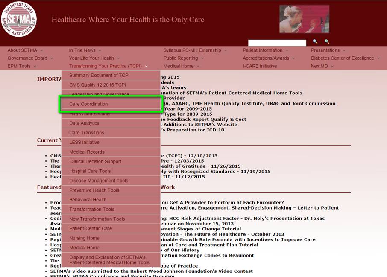Select Medical Home in the TCPI dropdown
Viewport: 387px width, 277px height.
111,248
